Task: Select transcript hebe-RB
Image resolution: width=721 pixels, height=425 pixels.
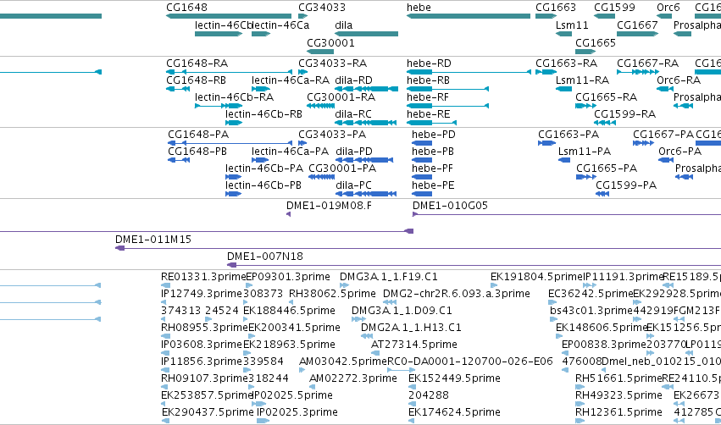Action: (447, 89)
